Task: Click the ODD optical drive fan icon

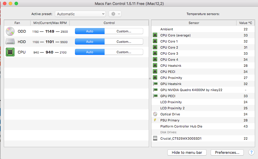Action: click(10, 31)
